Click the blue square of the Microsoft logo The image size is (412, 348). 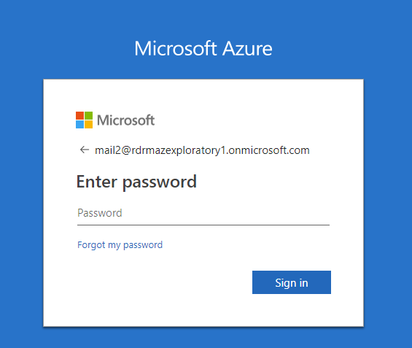click(80, 124)
